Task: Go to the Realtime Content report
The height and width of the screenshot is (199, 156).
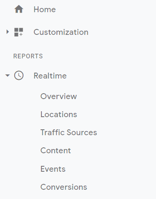Action: [56, 151]
